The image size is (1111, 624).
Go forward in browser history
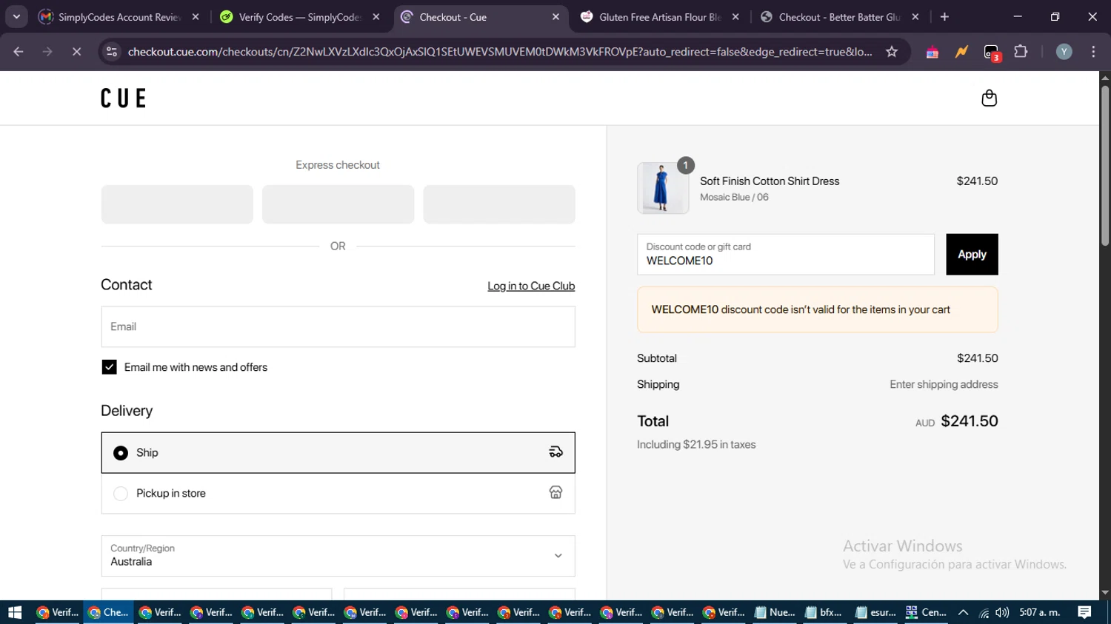pyautogui.click(x=47, y=52)
